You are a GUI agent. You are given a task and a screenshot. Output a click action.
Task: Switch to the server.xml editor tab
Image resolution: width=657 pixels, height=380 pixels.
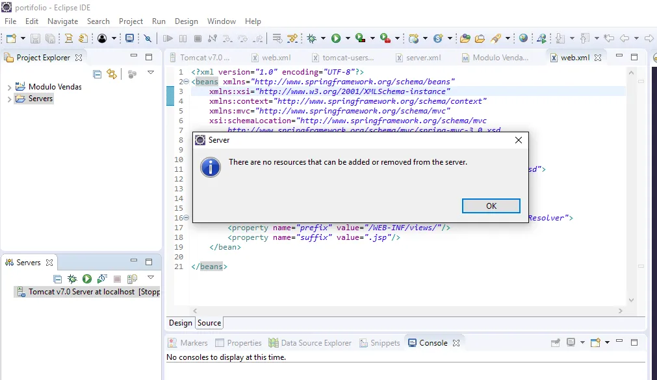pyautogui.click(x=422, y=58)
